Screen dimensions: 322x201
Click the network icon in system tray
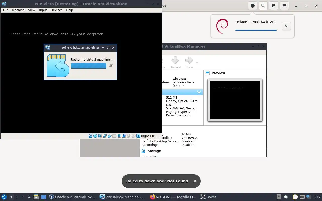(302, 197)
